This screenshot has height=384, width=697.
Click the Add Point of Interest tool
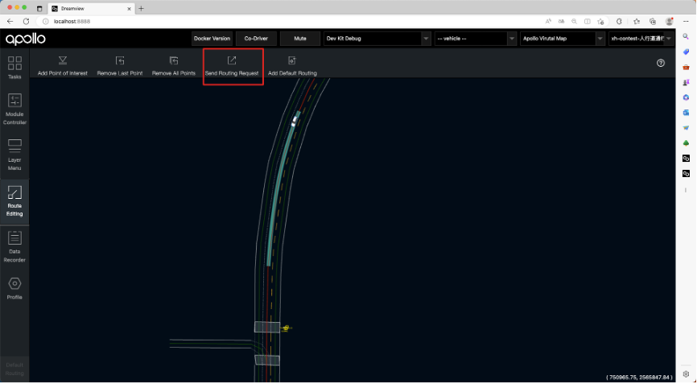(x=63, y=66)
